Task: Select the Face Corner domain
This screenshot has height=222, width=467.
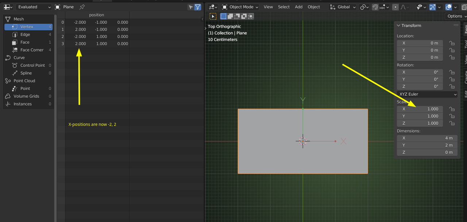Action: click(x=31, y=50)
